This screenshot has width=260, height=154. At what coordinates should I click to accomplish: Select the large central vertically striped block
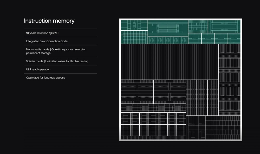pos(169,62)
